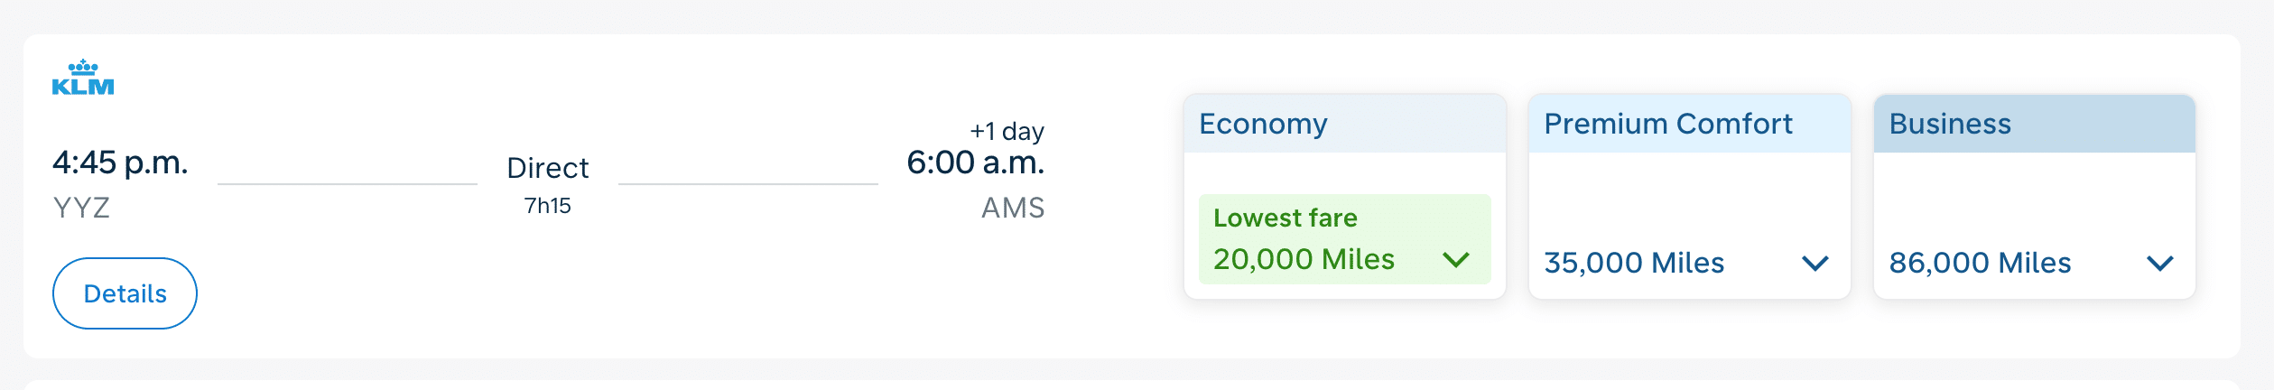Select the Economy fare header

pyautogui.click(x=1262, y=124)
